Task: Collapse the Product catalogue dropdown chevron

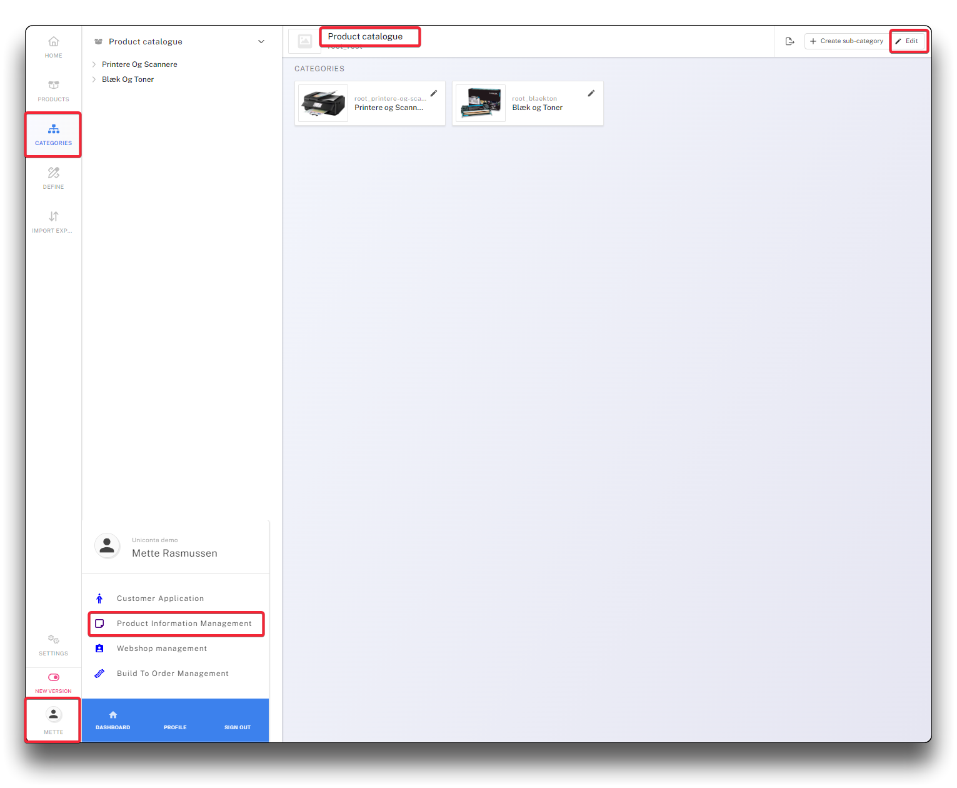Action: pos(261,42)
